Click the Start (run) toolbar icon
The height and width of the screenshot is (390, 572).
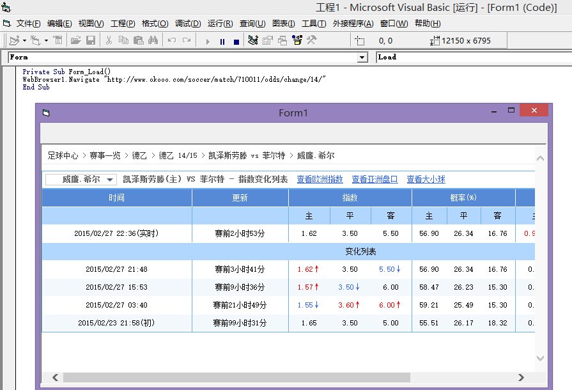click(208, 40)
